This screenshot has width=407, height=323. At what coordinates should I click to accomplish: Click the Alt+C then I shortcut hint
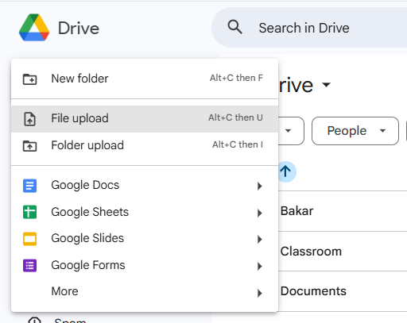coord(238,144)
